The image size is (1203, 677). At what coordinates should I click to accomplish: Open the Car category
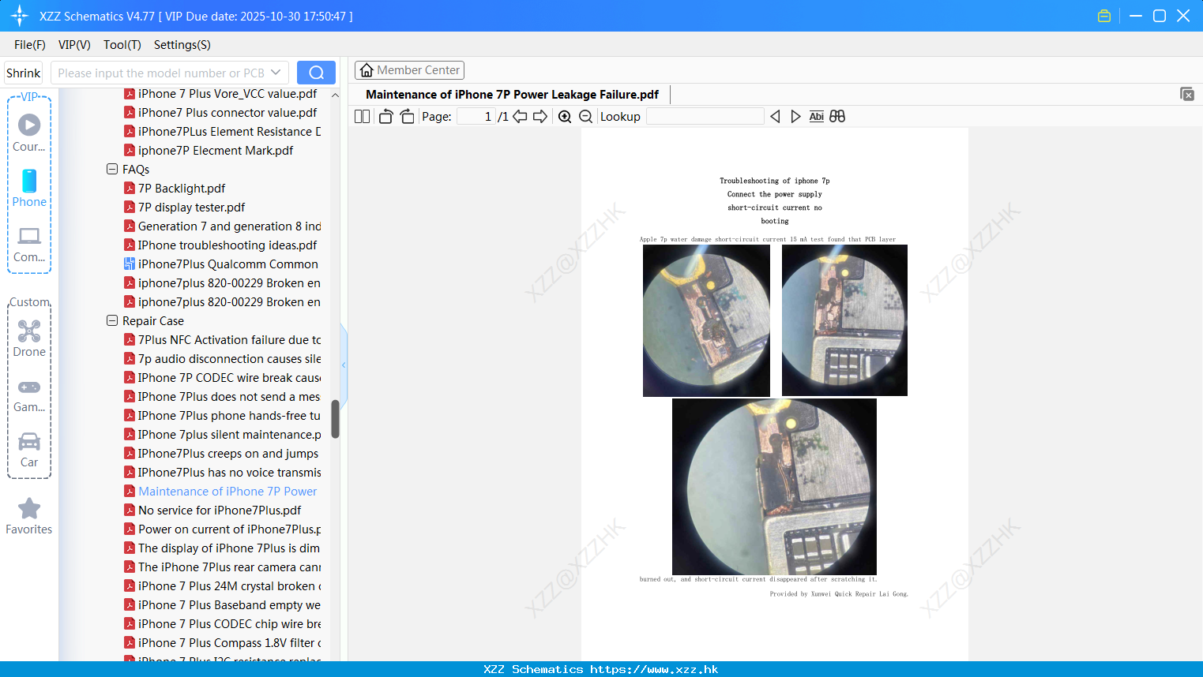tap(29, 450)
